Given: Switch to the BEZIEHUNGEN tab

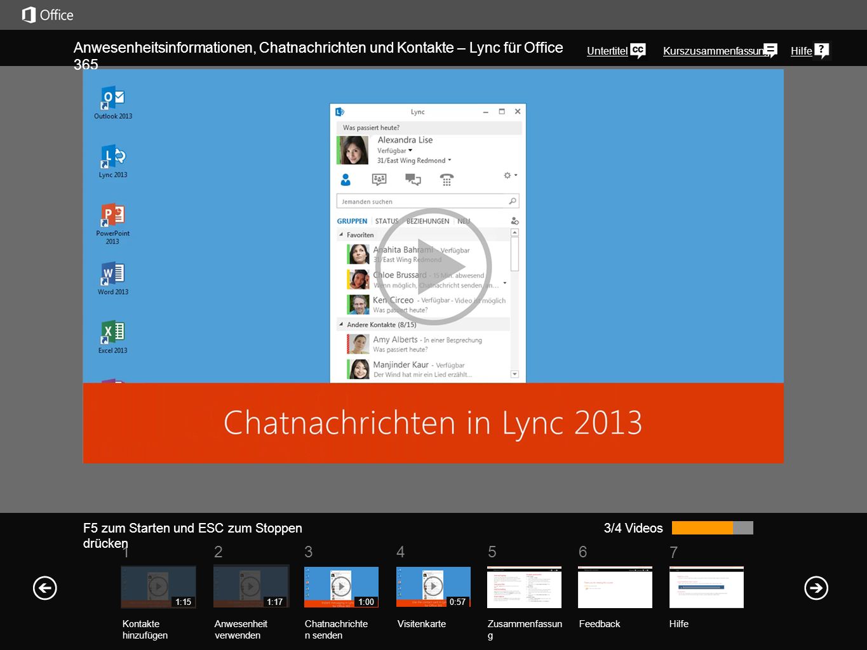Looking at the screenshot, I should click(x=428, y=221).
